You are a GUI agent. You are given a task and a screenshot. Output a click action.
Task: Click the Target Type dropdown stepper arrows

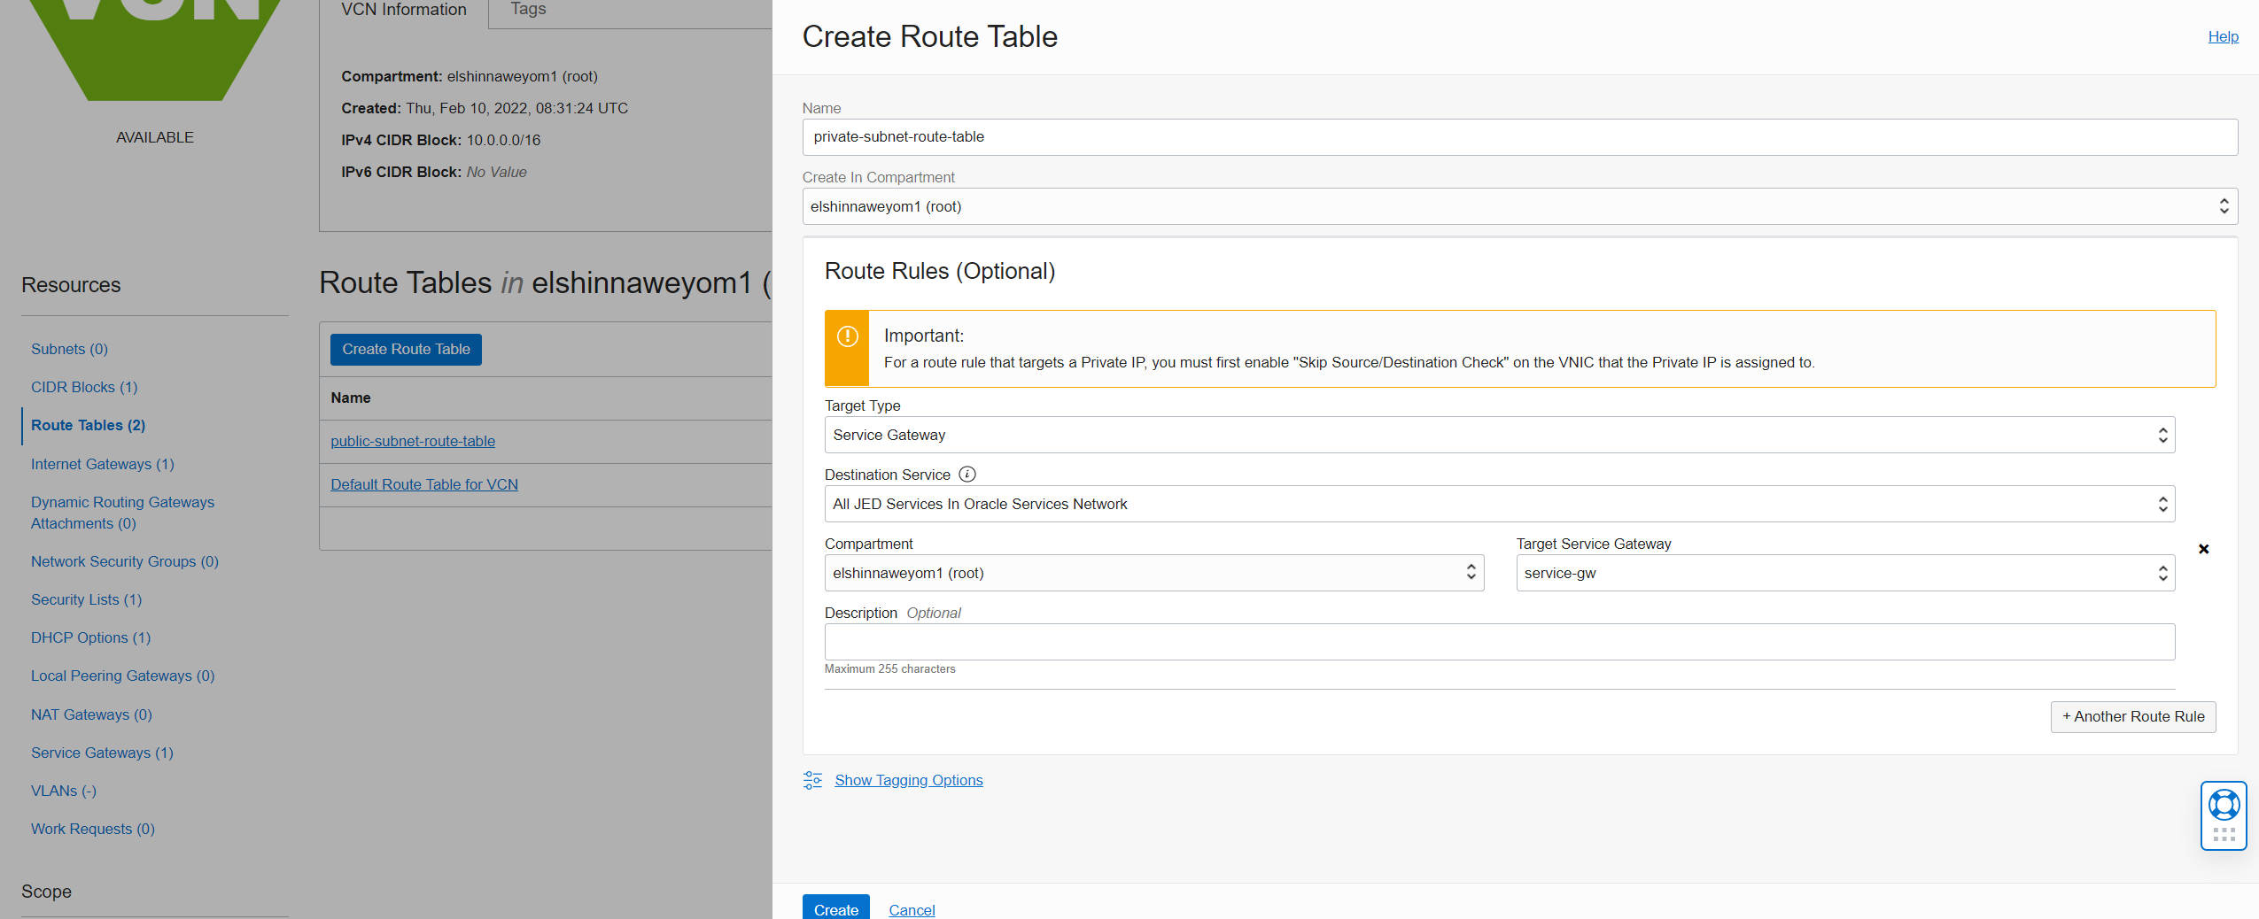pyautogui.click(x=2162, y=435)
